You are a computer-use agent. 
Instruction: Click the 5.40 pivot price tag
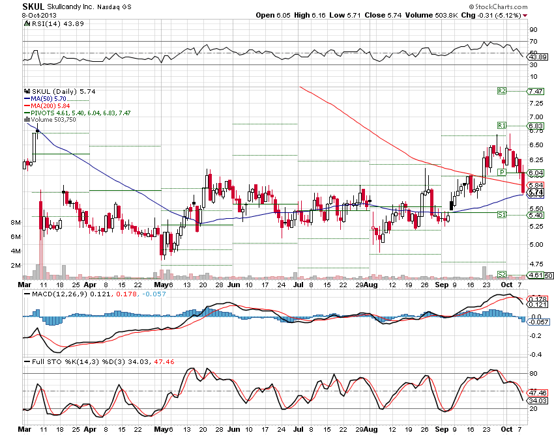pyautogui.click(x=536, y=215)
